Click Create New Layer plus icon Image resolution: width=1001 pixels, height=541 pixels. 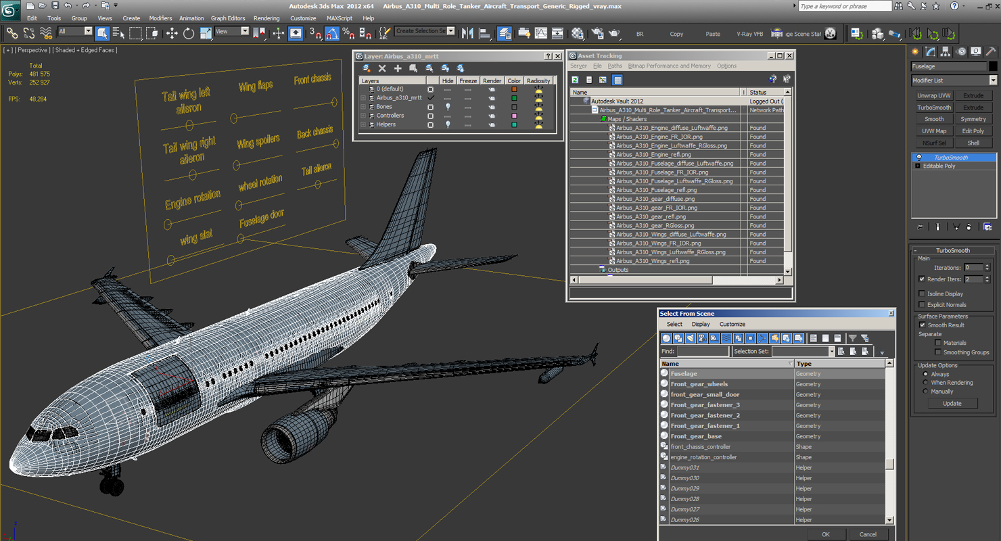tap(398, 68)
